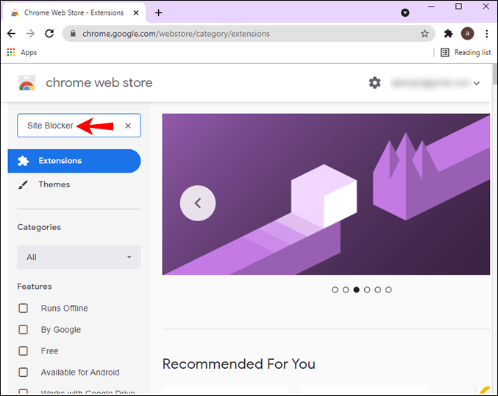The height and width of the screenshot is (396, 498).
Task: Check the Free feature filter
Action: pos(24,351)
